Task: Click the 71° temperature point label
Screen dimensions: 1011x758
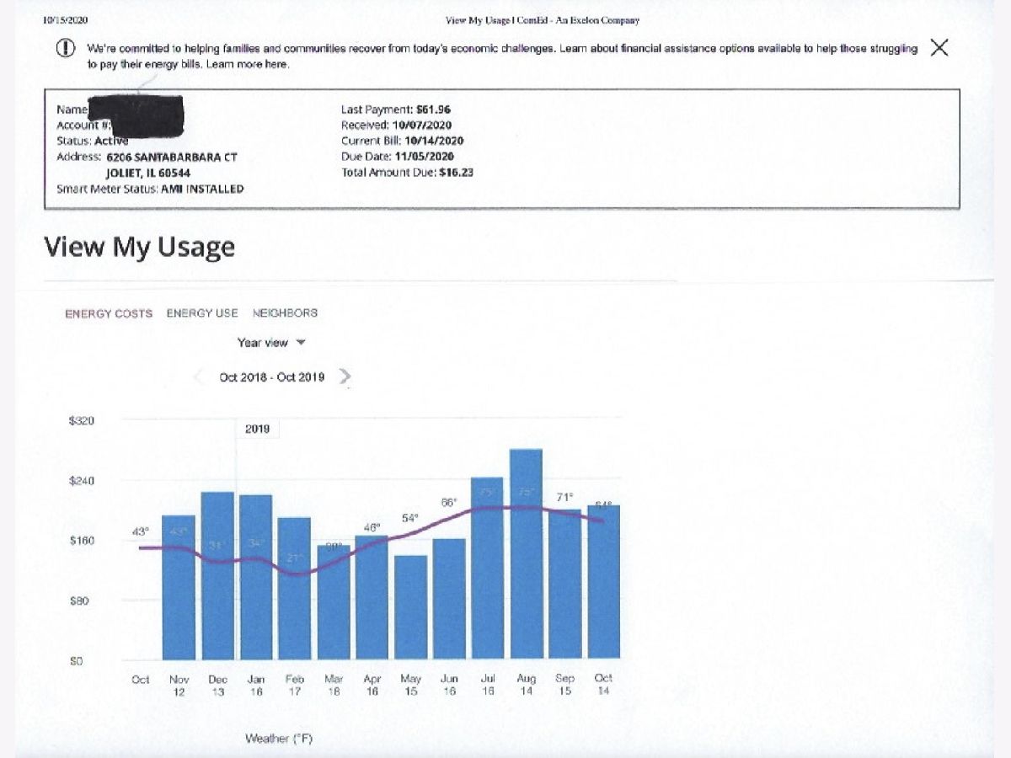Action: [x=564, y=498]
